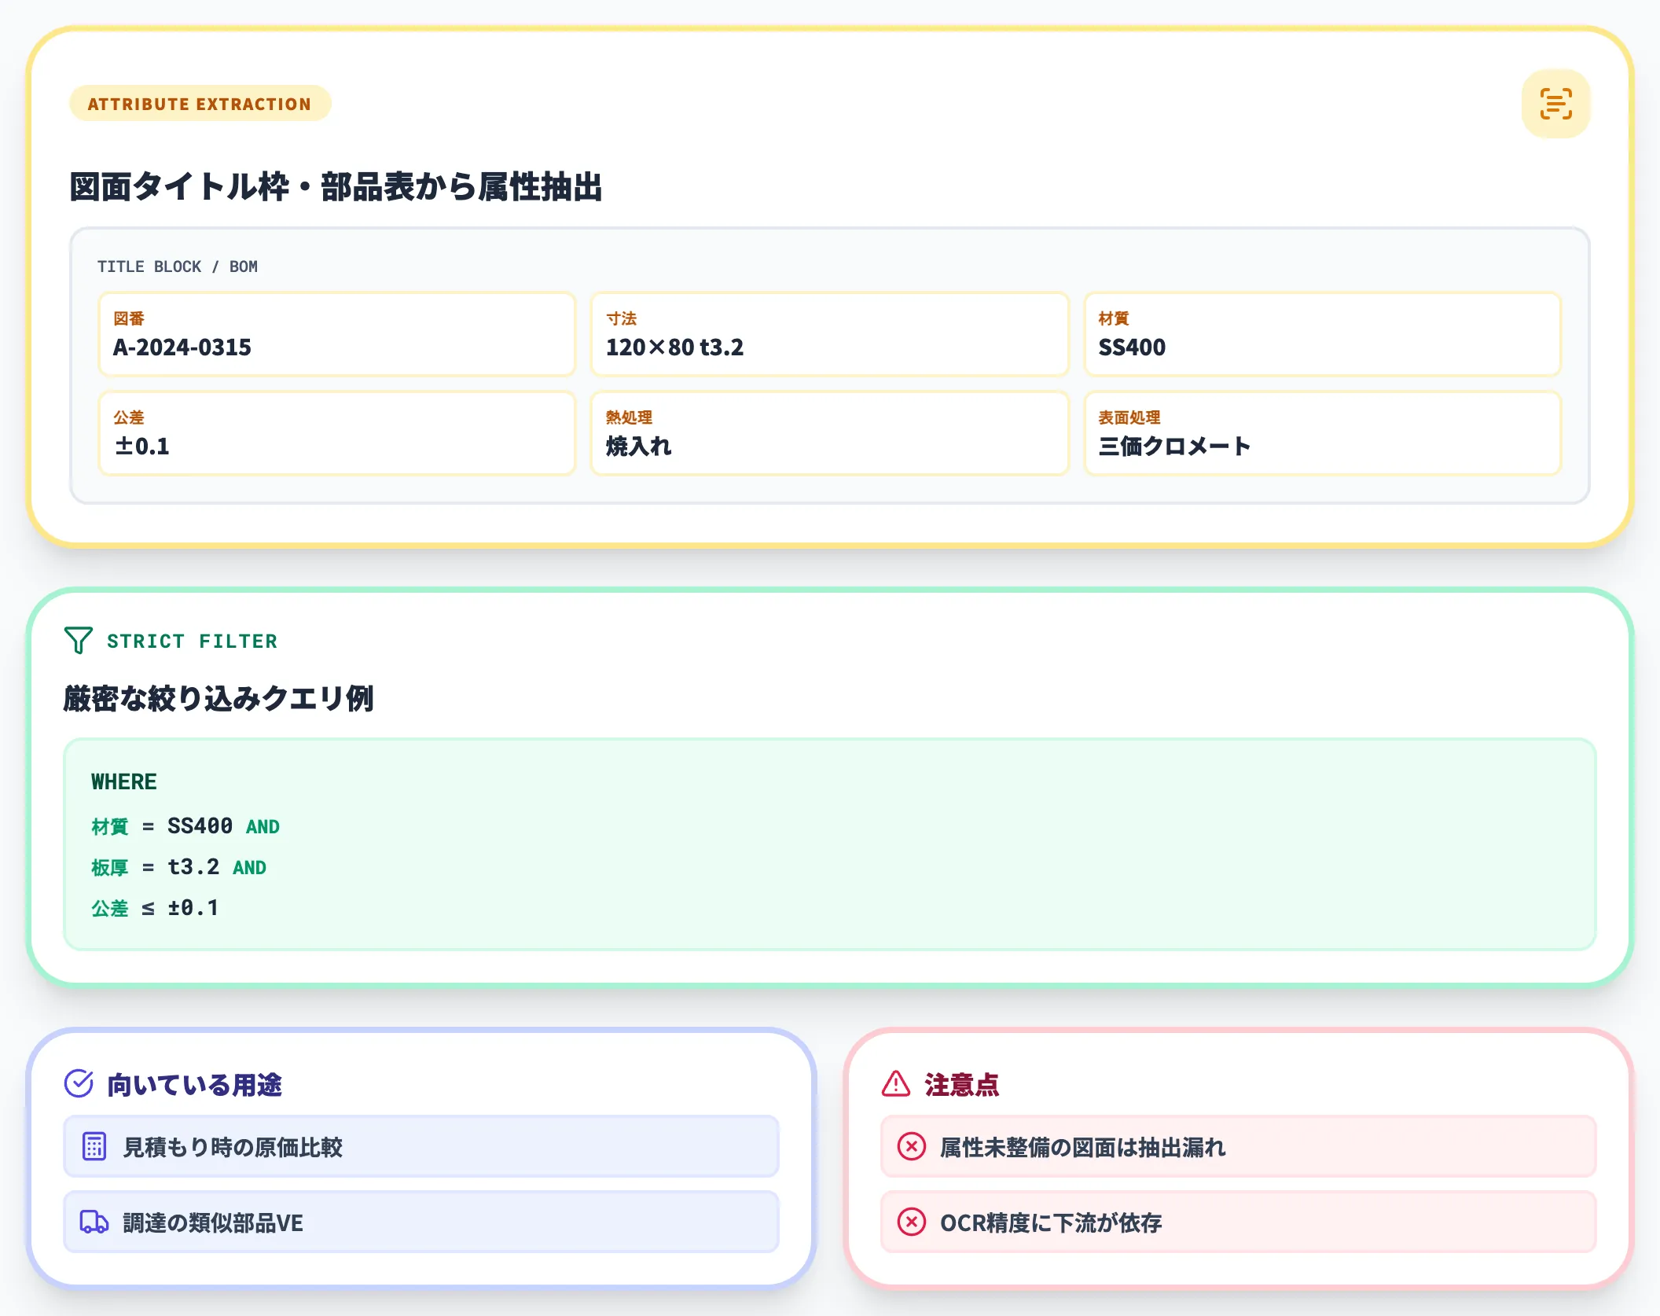
Task: Select the 図番 field showing A-2024-0315
Action: coord(336,334)
